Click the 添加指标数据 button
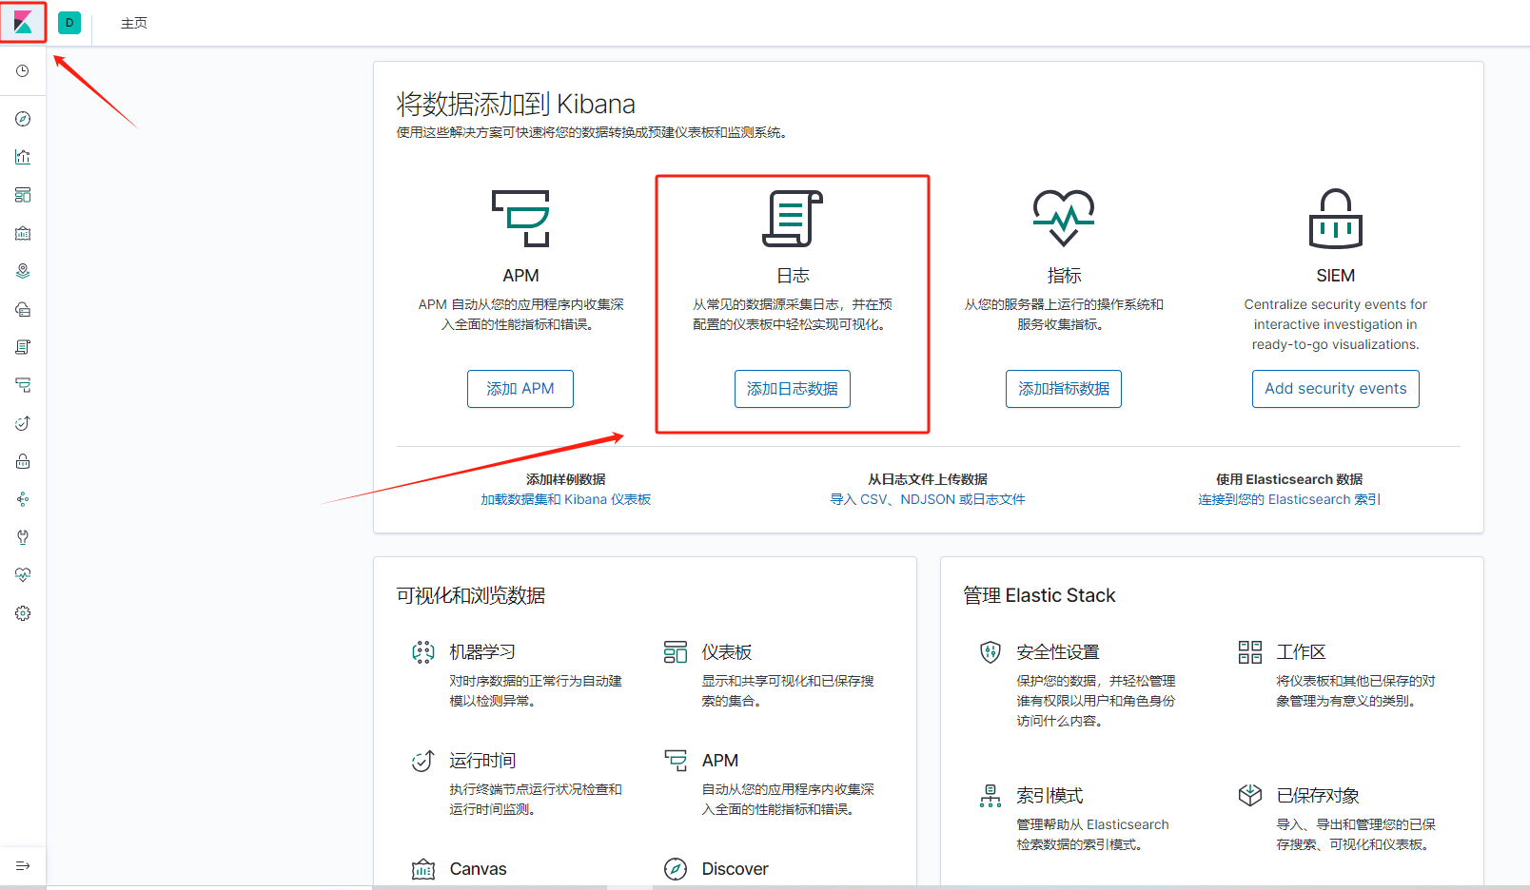This screenshot has width=1530, height=890. point(1064,389)
